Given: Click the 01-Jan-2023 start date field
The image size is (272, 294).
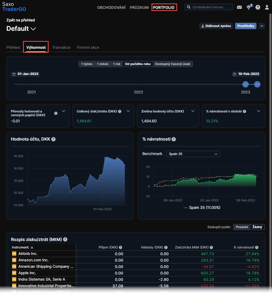Looking at the screenshot, I should (x=25, y=74).
